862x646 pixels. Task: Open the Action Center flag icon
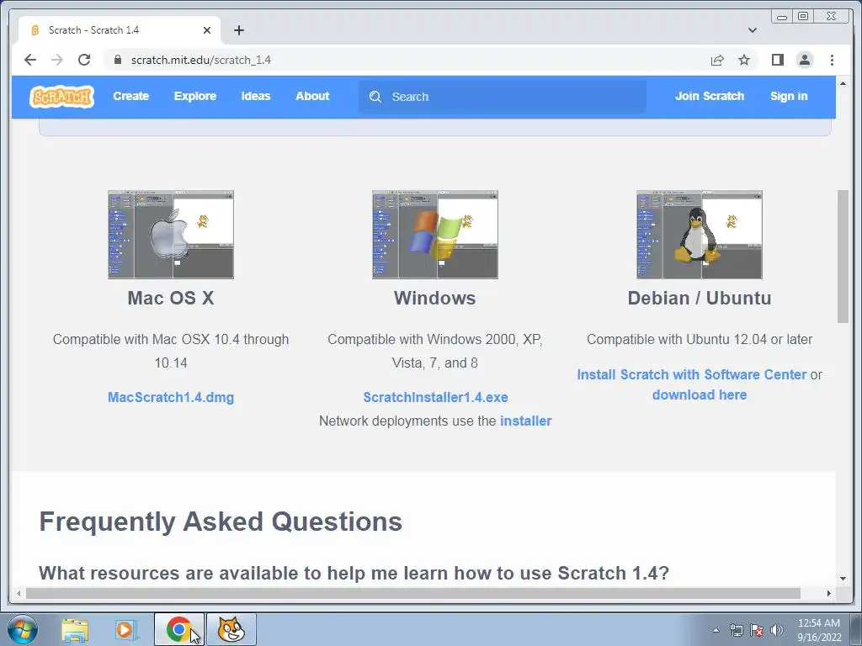pos(757,630)
